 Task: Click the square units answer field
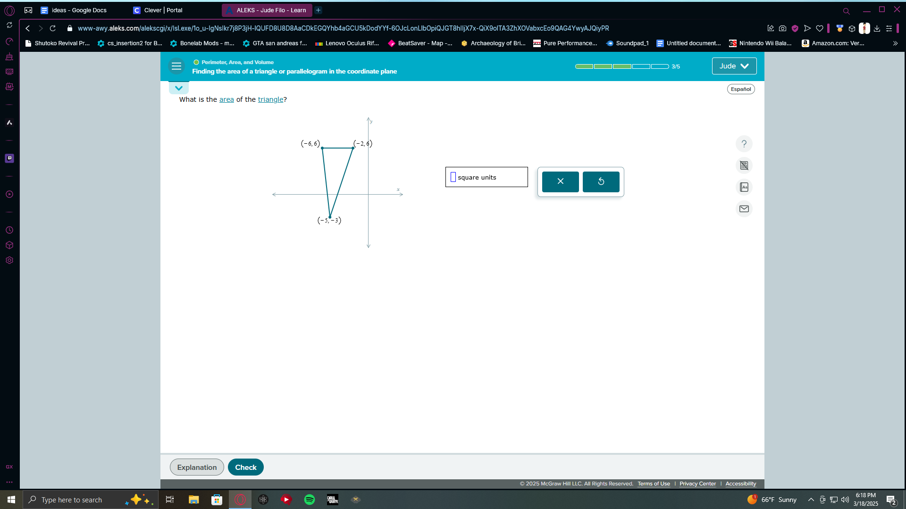pyautogui.click(x=453, y=177)
